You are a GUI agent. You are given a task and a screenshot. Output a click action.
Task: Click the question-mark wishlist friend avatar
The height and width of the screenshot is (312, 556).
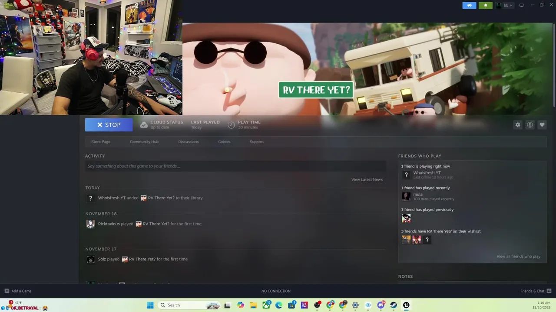[x=427, y=240]
